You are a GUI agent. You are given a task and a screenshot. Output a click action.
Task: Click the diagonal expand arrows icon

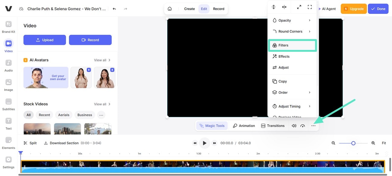(299, 7)
